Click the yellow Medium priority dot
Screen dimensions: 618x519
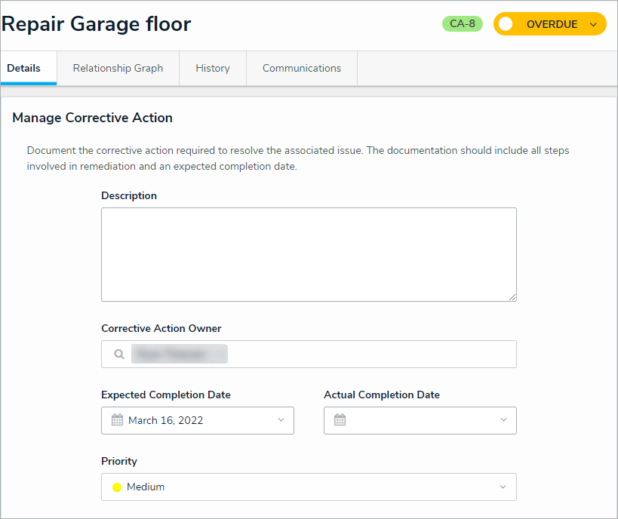click(117, 487)
